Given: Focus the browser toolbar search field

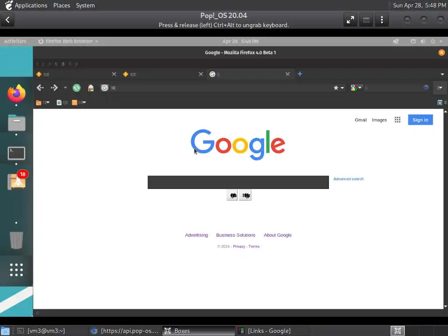Looking at the screenshot, I should point(393,87).
